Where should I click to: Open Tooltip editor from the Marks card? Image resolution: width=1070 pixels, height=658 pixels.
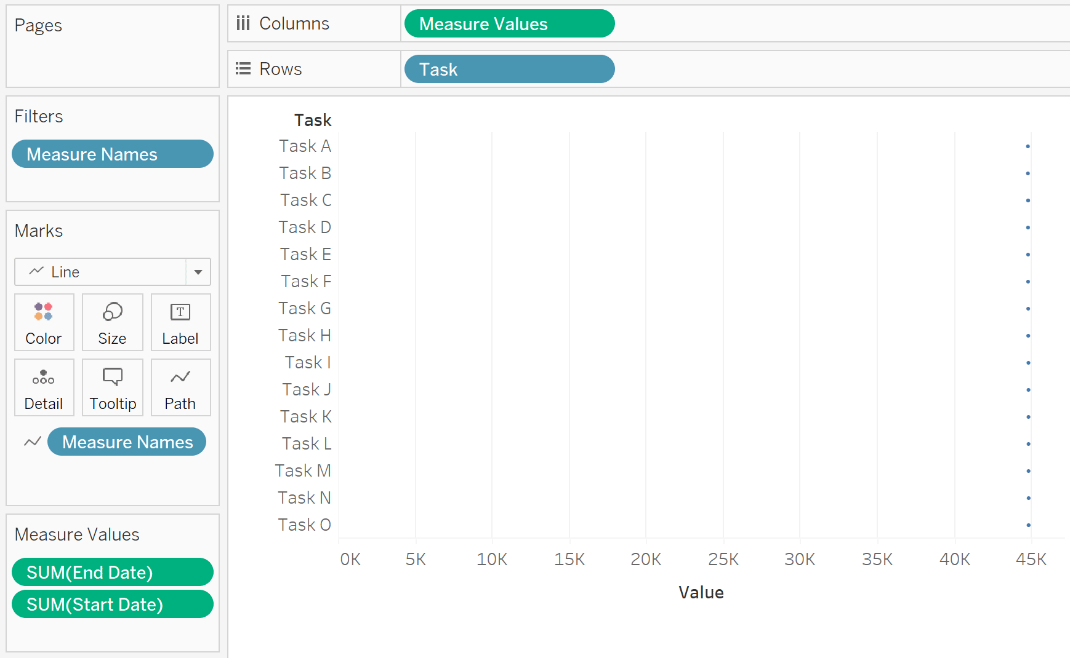point(112,387)
